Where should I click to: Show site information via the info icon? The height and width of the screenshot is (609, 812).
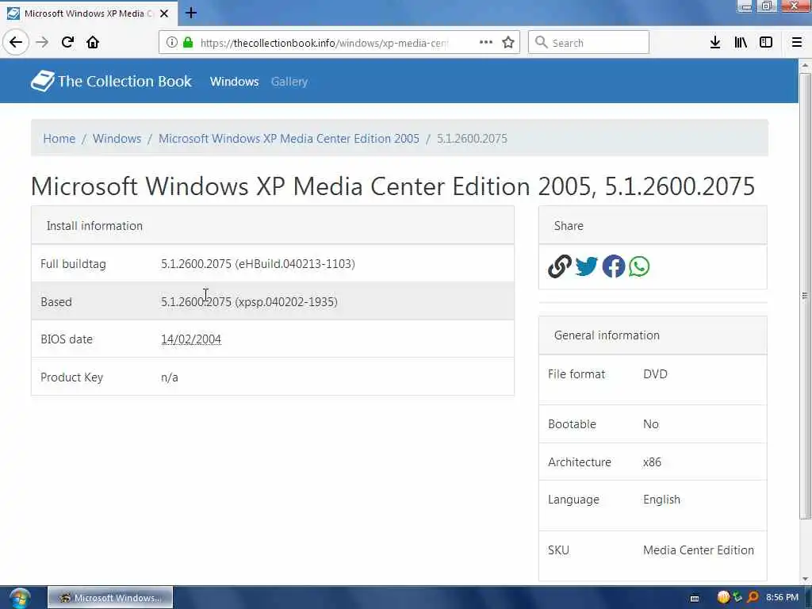(171, 43)
